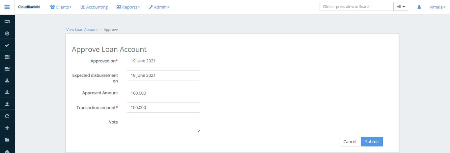Image resolution: width=450 pixels, height=153 pixels.
Task: Go to the Accounting menu item
Action: tap(94, 7)
